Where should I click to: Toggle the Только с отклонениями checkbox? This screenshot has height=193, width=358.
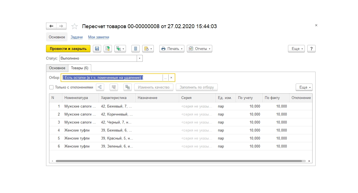click(x=51, y=87)
